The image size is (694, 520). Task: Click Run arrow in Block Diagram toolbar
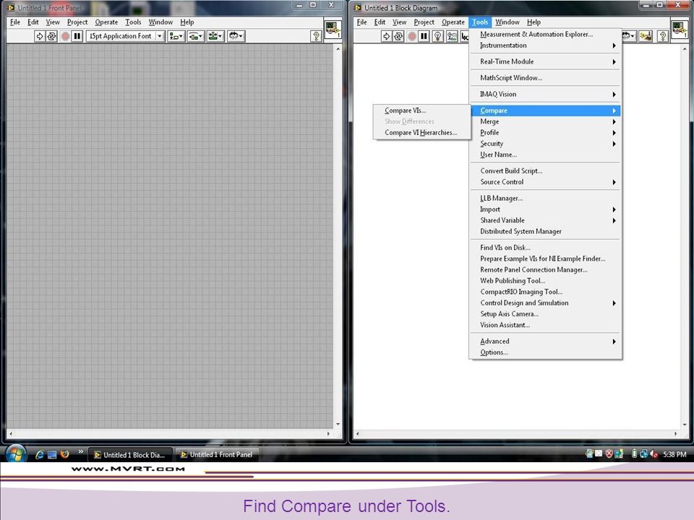point(386,36)
